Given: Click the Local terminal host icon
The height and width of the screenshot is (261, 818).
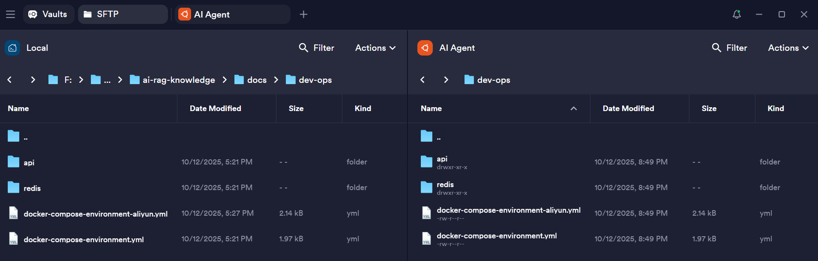Looking at the screenshot, I should click(x=12, y=48).
